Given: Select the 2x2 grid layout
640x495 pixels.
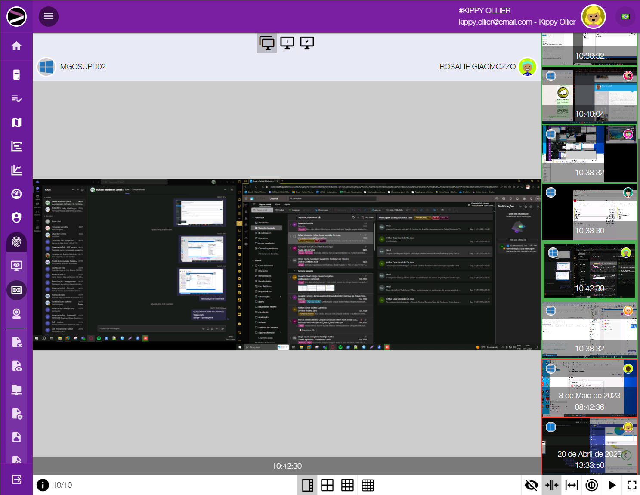Looking at the screenshot, I should pos(327,485).
